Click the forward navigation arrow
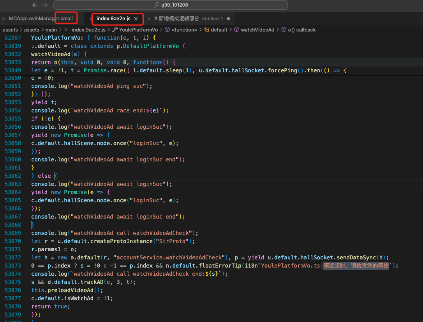Image resolution: width=423 pixels, height=322 pixels. [45, 5]
